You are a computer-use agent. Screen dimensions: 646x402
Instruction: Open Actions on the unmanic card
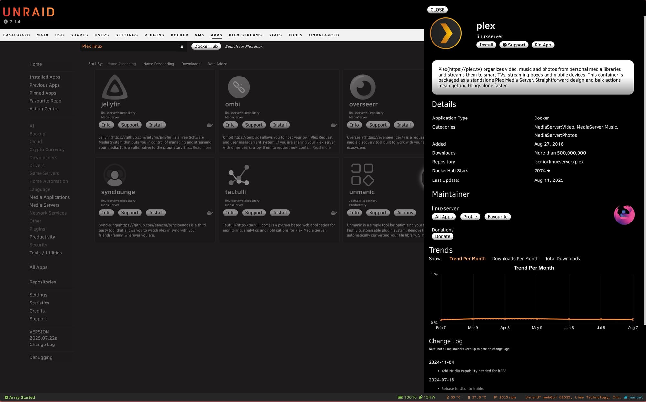[405, 213]
